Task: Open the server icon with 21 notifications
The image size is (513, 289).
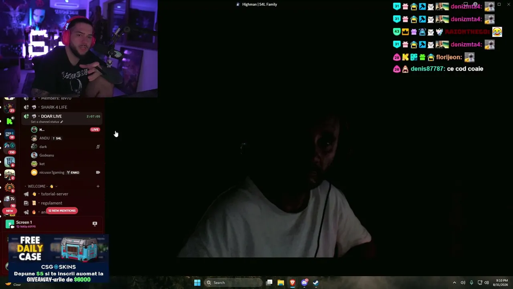Action: 10,107
